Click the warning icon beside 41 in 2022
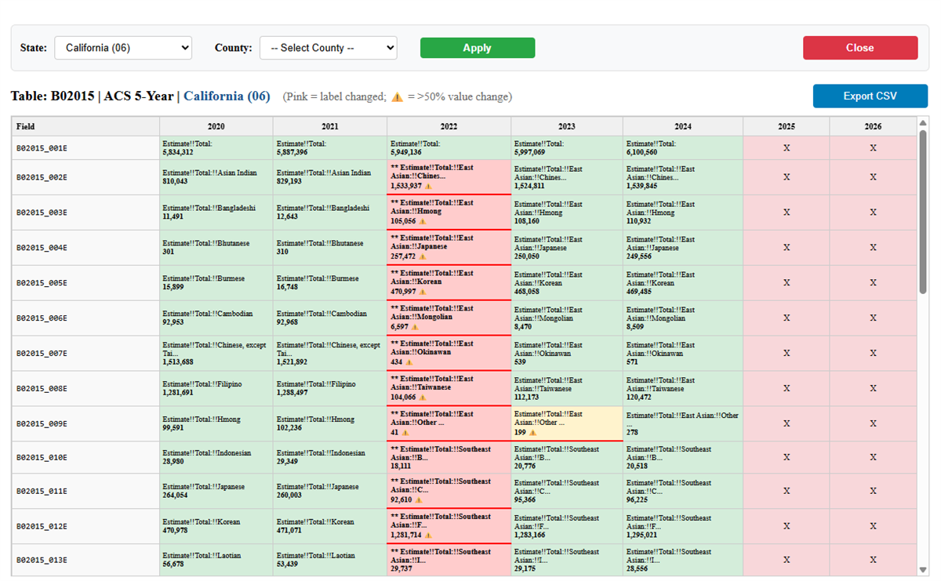 tap(405, 433)
